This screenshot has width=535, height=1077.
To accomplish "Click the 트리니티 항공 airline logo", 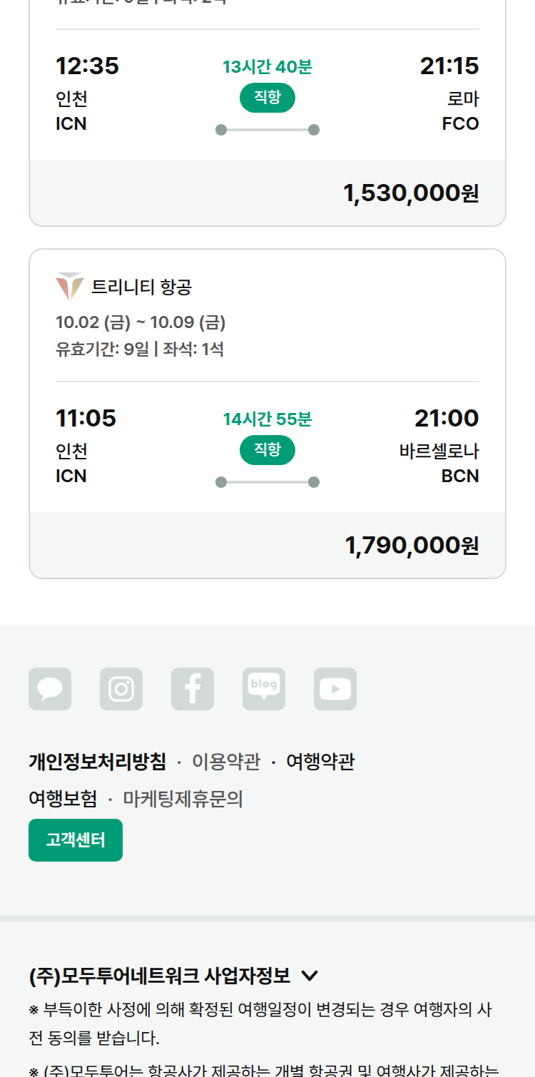I will tap(69, 287).
